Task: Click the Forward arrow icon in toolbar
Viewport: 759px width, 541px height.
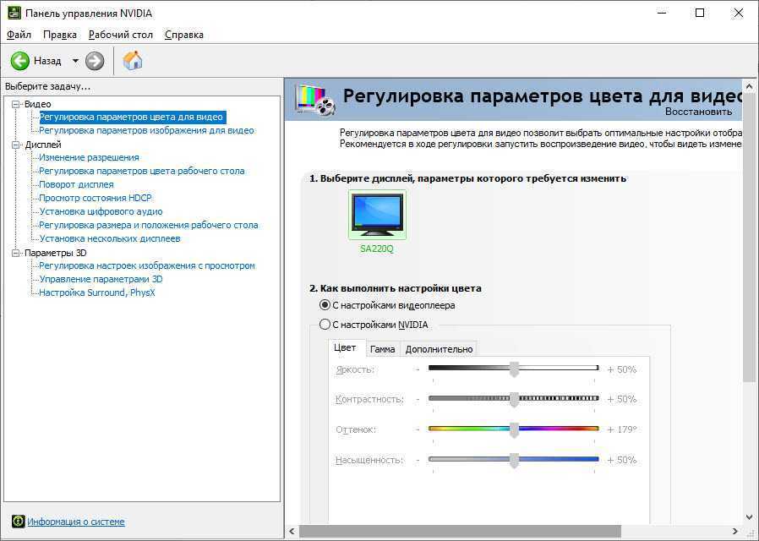Action: pos(95,61)
